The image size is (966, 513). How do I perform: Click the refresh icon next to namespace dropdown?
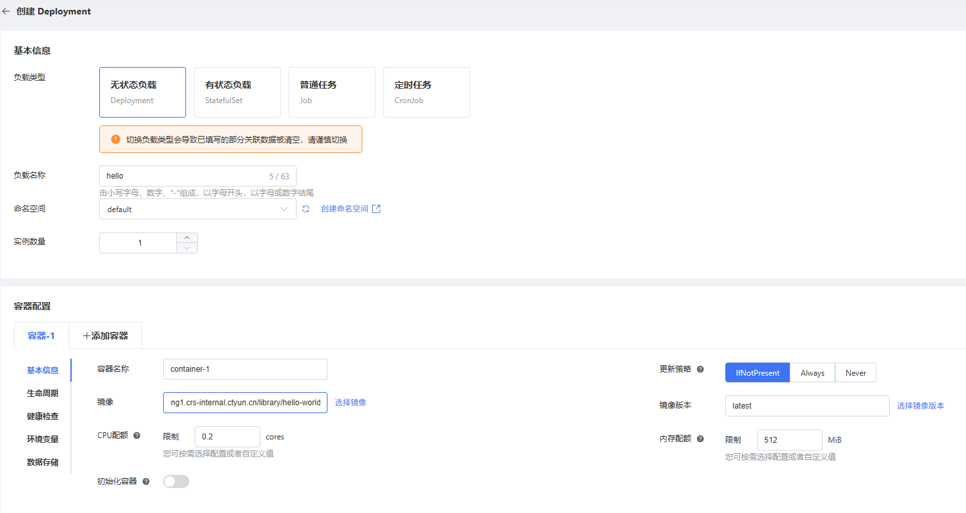coord(306,210)
